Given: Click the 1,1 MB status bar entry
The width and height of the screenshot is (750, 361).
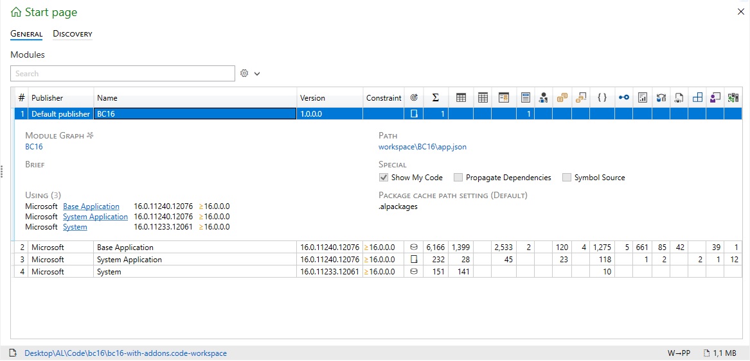Looking at the screenshot, I should pyautogui.click(x=721, y=353).
